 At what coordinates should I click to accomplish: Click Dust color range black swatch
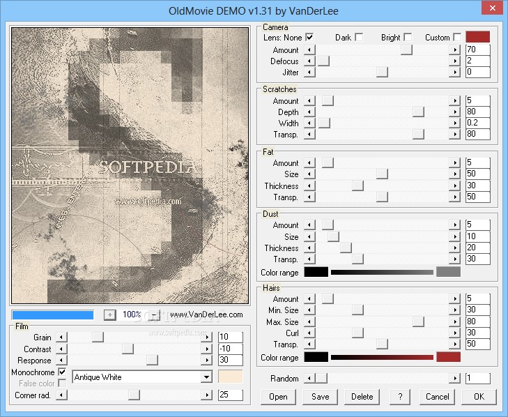(316, 272)
